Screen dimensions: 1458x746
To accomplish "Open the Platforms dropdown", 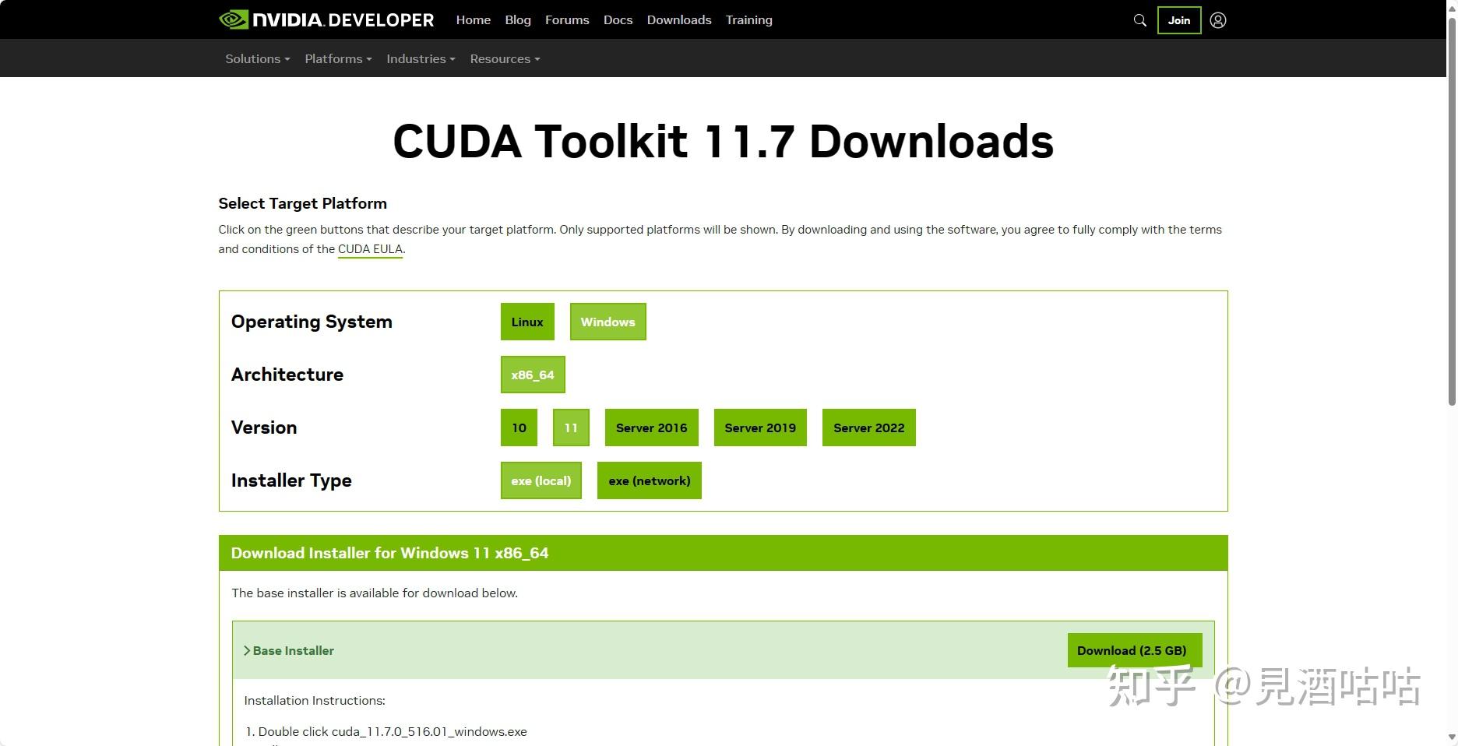I will pyautogui.click(x=337, y=58).
